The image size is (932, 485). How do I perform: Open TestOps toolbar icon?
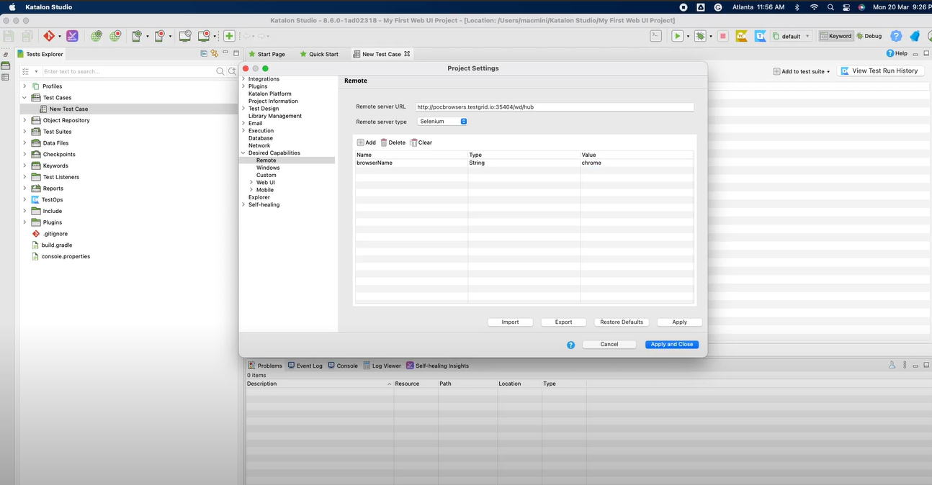(x=760, y=36)
